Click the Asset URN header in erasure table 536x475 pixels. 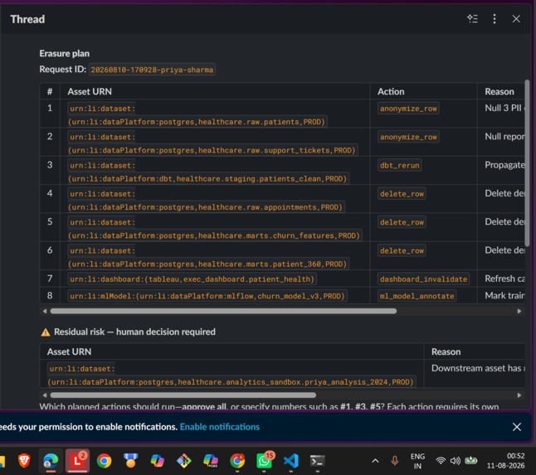coord(90,91)
